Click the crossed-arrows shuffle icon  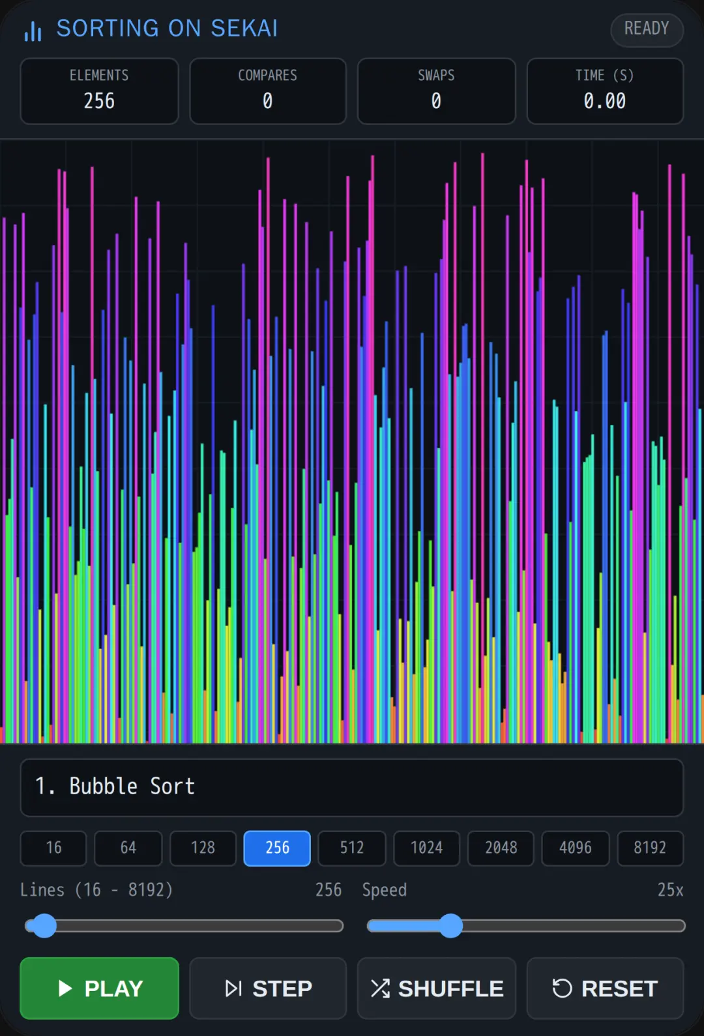380,988
